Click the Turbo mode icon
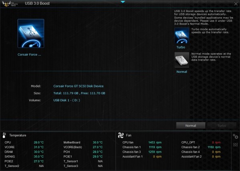240x171 pixels. click(x=182, y=36)
